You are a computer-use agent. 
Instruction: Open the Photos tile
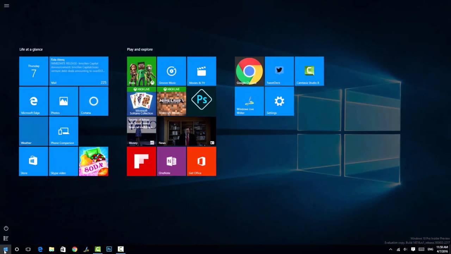64,101
